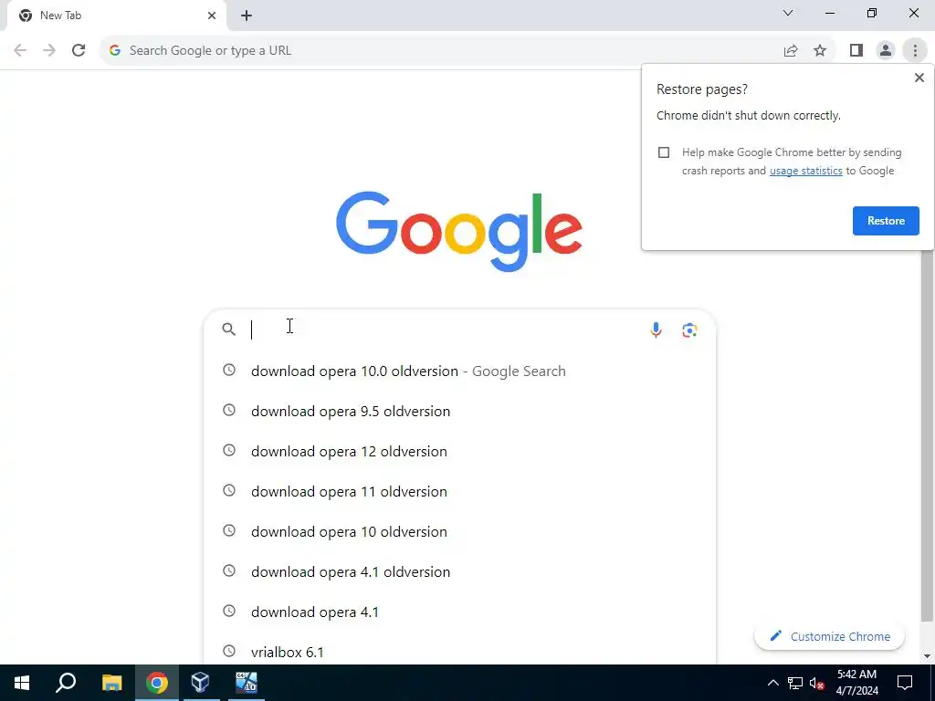
Task: Click the Google logo
Action: pos(458,231)
